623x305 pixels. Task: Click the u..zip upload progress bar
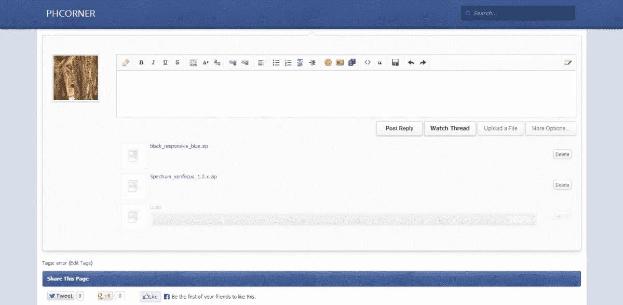point(343,219)
